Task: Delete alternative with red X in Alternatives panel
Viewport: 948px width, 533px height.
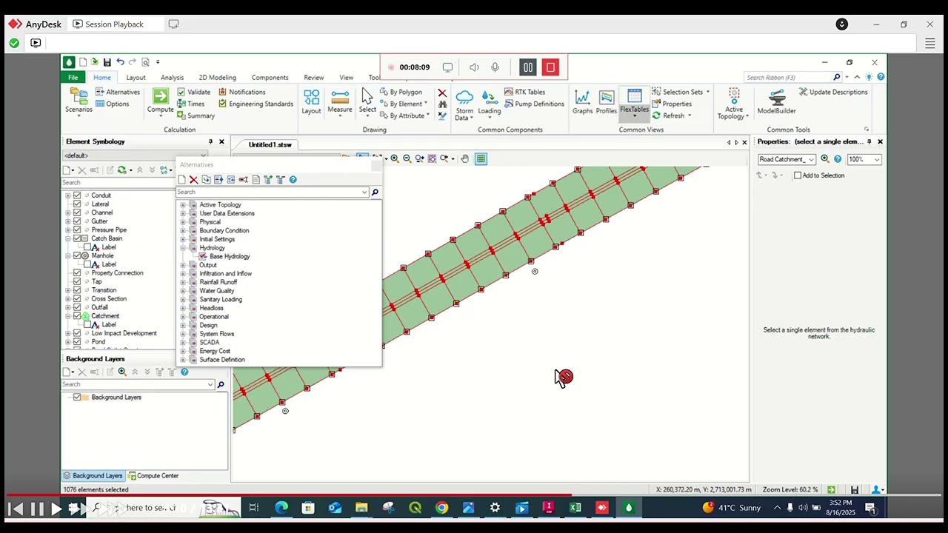Action: 193,180
